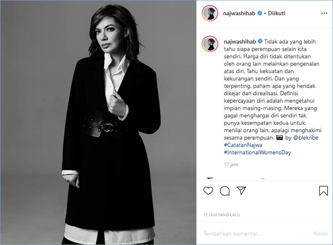Viewport: 333px width, 245px height.
Task: Click verified badge next to header username
Action: (x=259, y=13)
